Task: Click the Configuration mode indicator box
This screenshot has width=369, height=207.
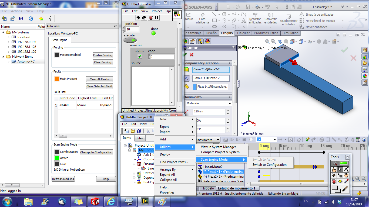Action: click(x=56, y=152)
